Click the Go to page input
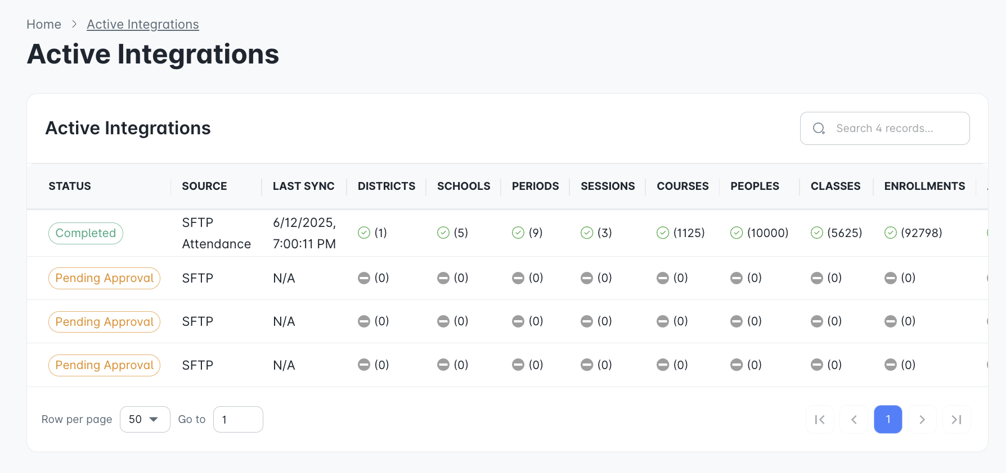1006x473 pixels. pyautogui.click(x=238, y=420)
